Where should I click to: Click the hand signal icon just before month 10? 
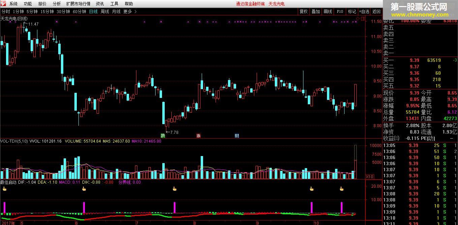(x=312, y=189)
